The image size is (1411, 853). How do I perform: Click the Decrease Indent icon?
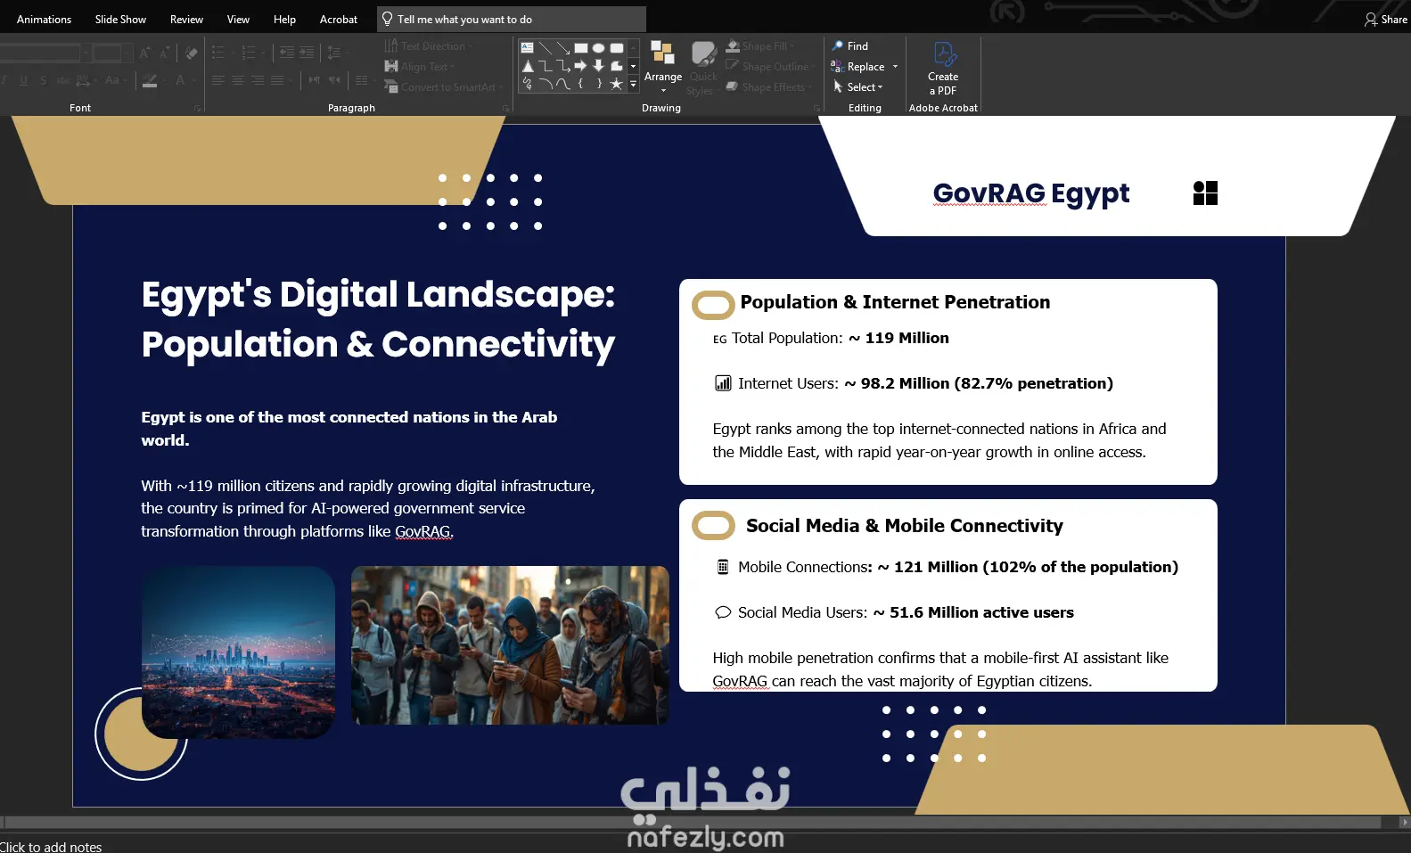tap(286, 53)
